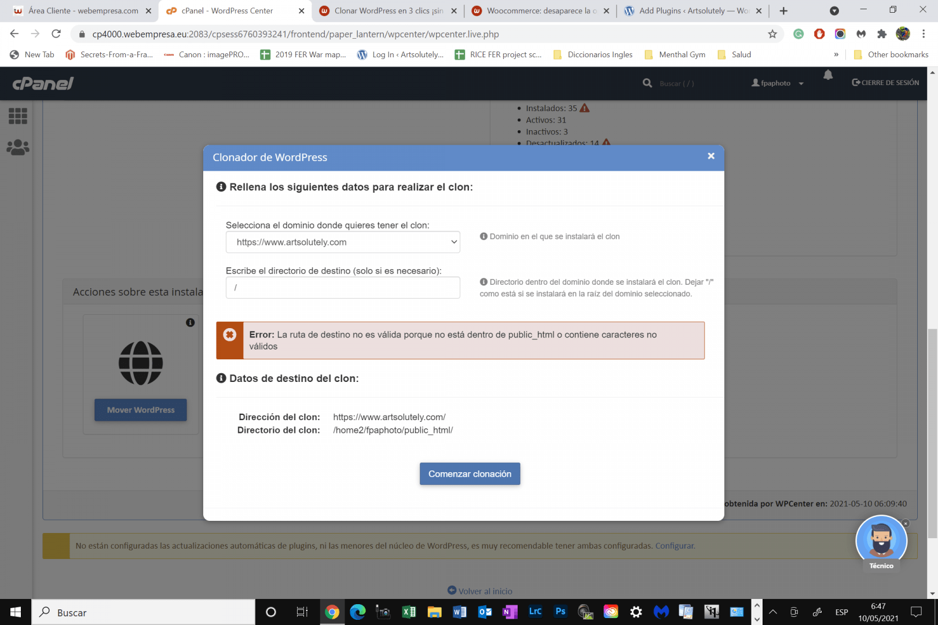
Task: Switch to Clonar WordPress en 3 clics tab
Action: point(389,11)
